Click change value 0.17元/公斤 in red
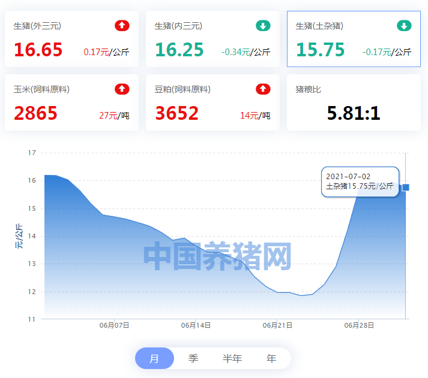 coord(106,52)
